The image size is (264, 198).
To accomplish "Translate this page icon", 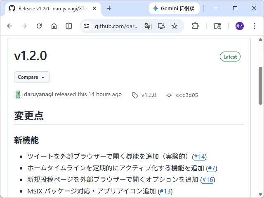I will (x=148, y=26).
